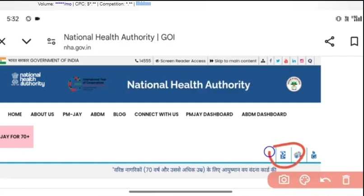Open CONNECT WITH US menu
This screenshot has height=196, width=364.
[x=156, y=114]
